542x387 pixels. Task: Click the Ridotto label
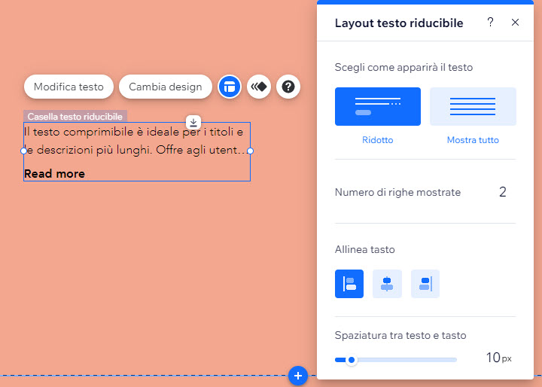pyautogui.click(x=378, y=140)
